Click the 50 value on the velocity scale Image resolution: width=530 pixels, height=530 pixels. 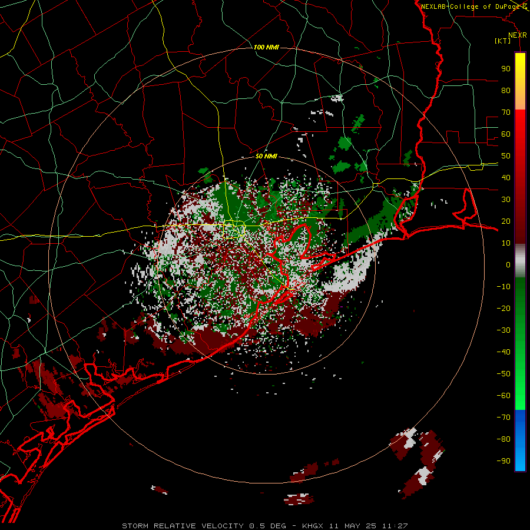pos(506,156)
